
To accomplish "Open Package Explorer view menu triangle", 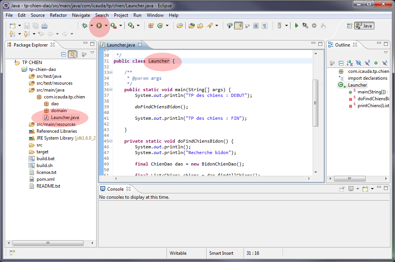I will [92, 53].
